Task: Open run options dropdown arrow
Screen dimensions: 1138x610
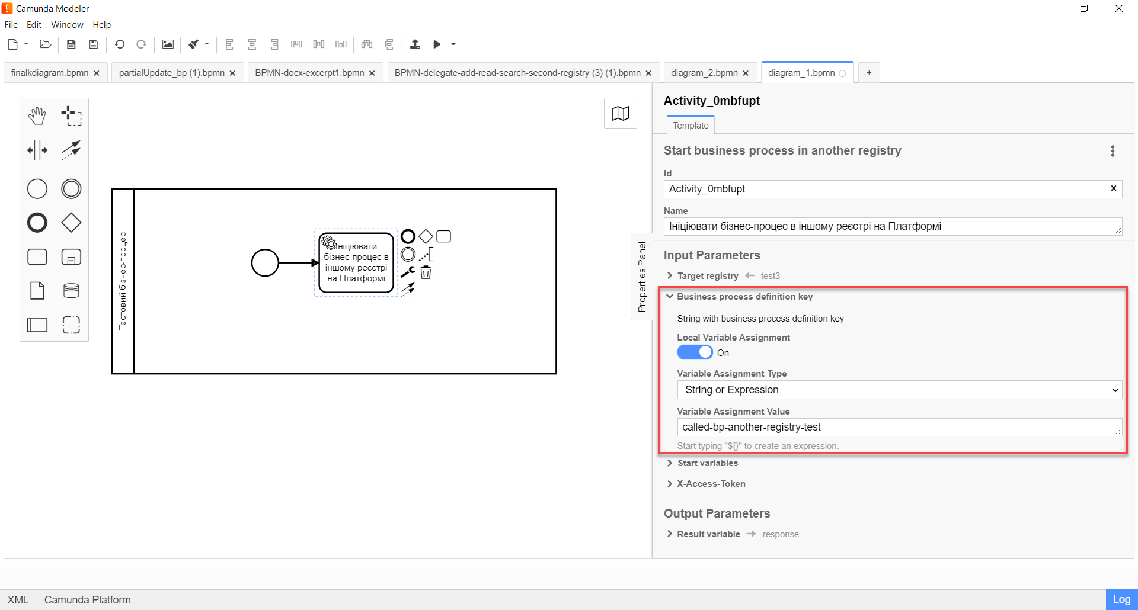Action: click(453, 44)
